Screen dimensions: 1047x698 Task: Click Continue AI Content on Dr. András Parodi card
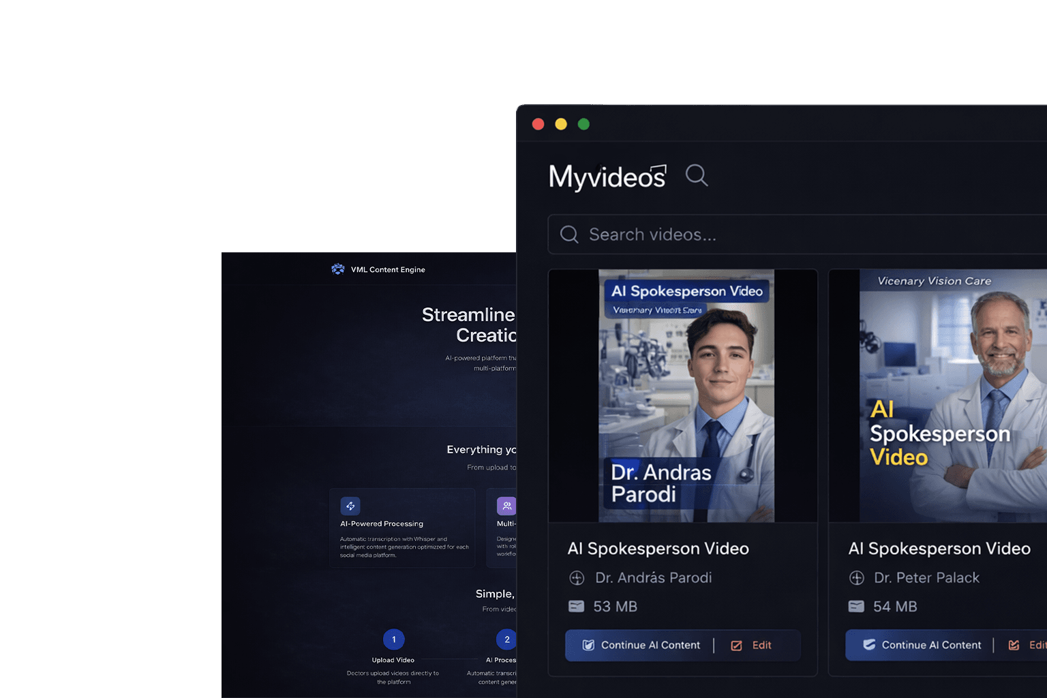(641, 645)
